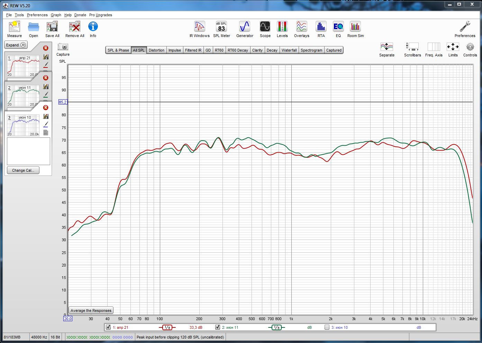
Task: Enable the 'июн 10' trace checkbox
Action: coord(327,327)
